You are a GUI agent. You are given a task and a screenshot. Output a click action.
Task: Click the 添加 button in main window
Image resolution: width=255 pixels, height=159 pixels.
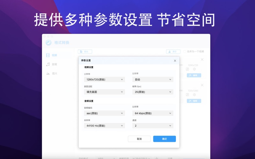85,52
